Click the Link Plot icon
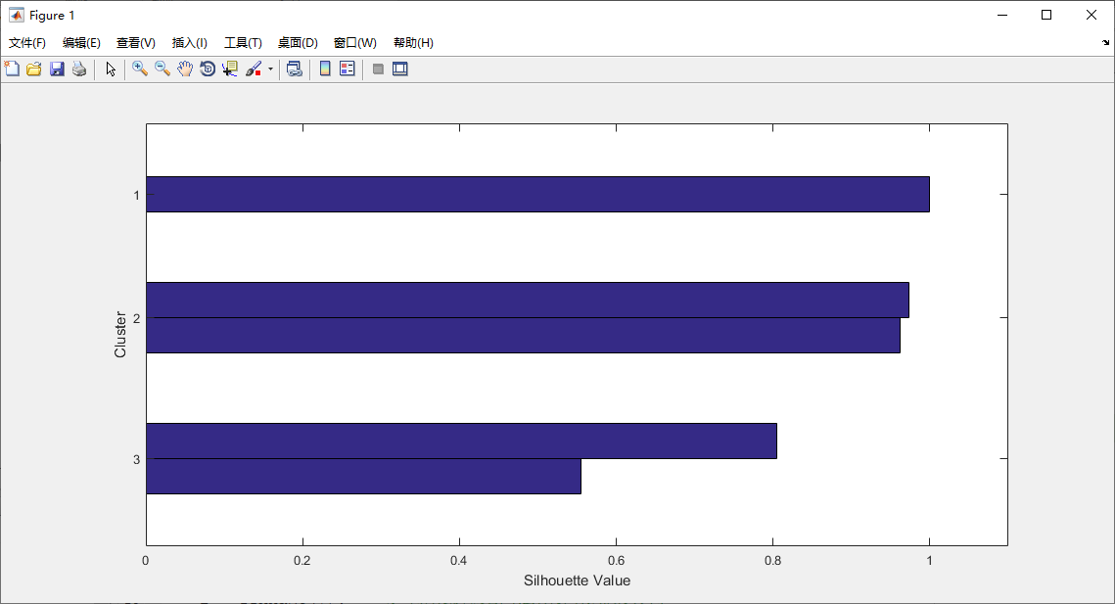Viewport: 1115px width, 604px height. [295, 69]
